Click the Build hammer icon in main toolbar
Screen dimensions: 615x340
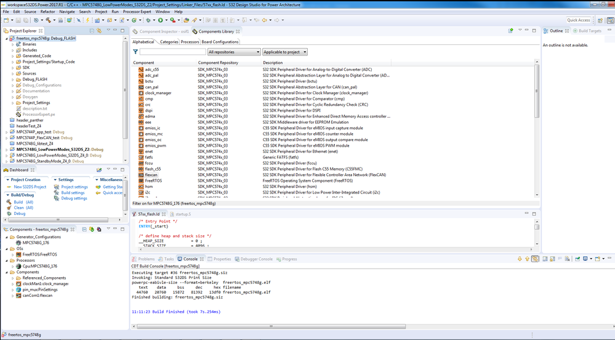[48, 20]
